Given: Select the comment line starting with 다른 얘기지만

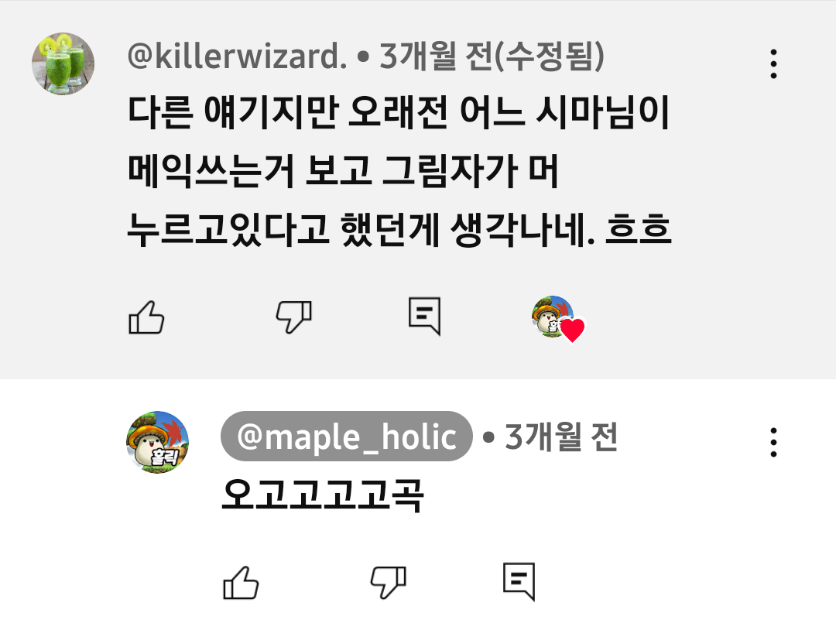Looking at the screenshot, I should click(x=399, y=113).
